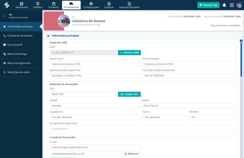
Task: Open the Dashboard section
Action: tap(21, 5)
